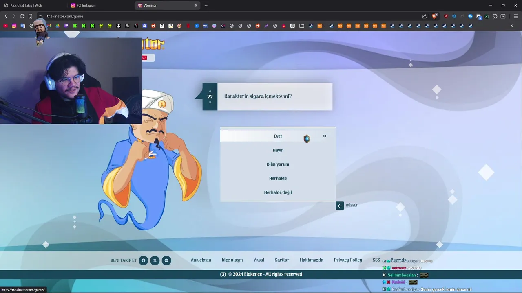
Task: Close the Akinator tab
Action: (196, 5)
